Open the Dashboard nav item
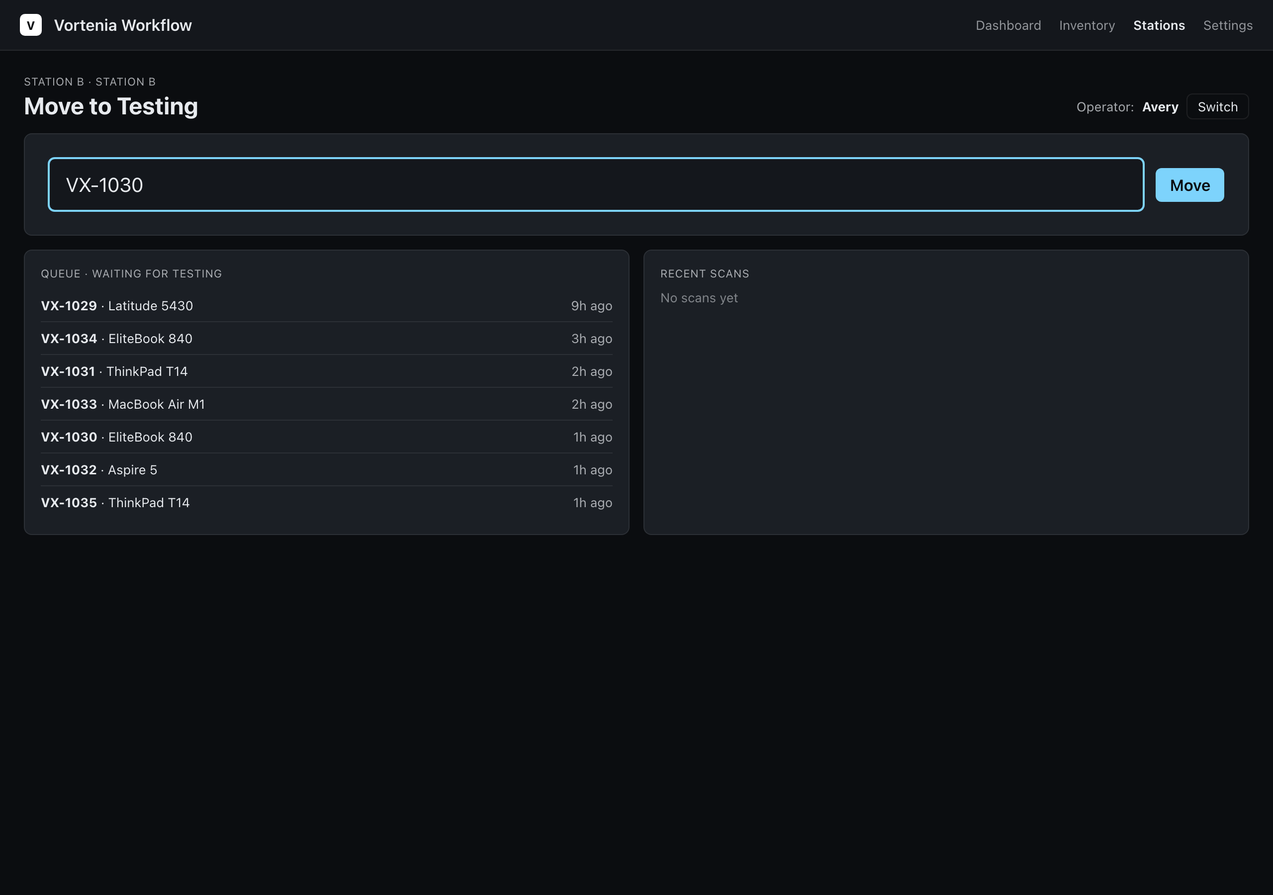The image size is (1273, 895). [x=1008, y=25]
